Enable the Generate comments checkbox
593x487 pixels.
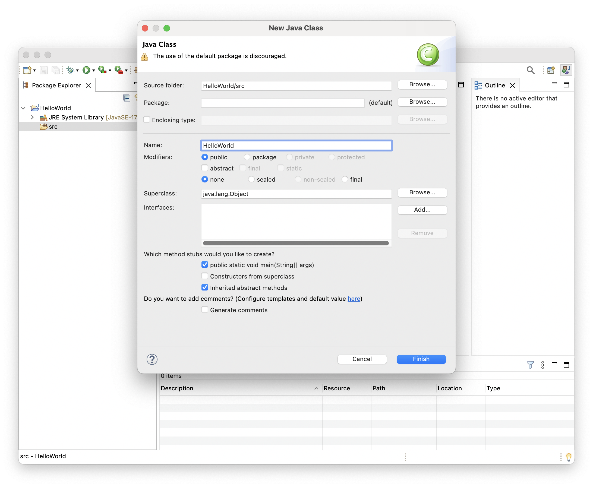205,310
